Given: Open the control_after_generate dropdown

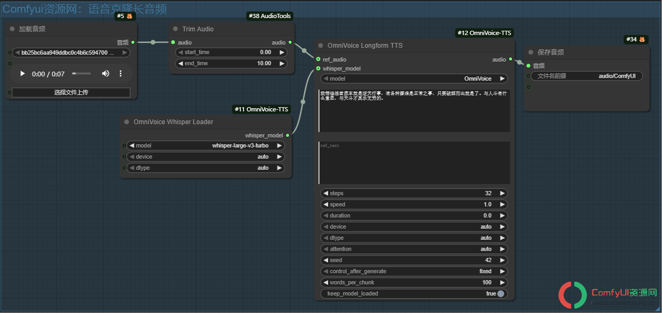Looking at the screenshot, I should click(x=414, y=271).
